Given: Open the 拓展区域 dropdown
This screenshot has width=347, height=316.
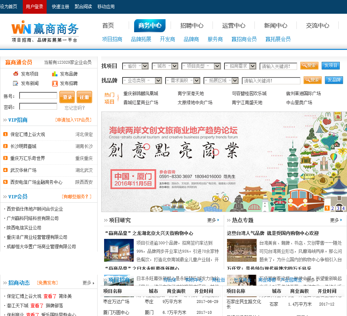Looking at the screenshot, I should (x=221, y=80).
